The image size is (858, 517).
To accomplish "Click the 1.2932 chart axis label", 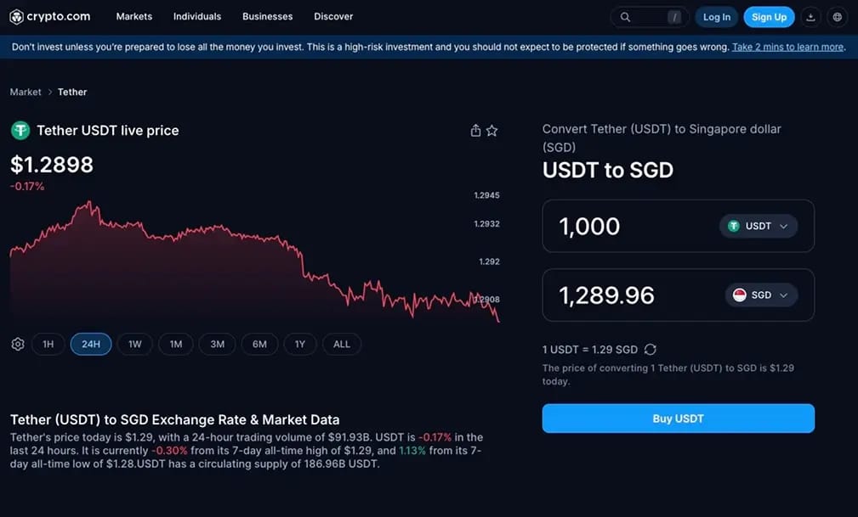I will 486,223.
